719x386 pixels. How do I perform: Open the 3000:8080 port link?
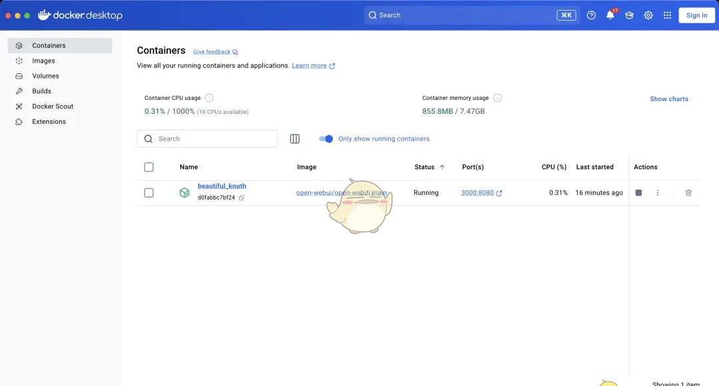(x=477, y=192)
